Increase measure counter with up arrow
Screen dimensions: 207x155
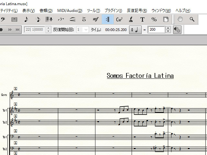click(x=48, y=28)
